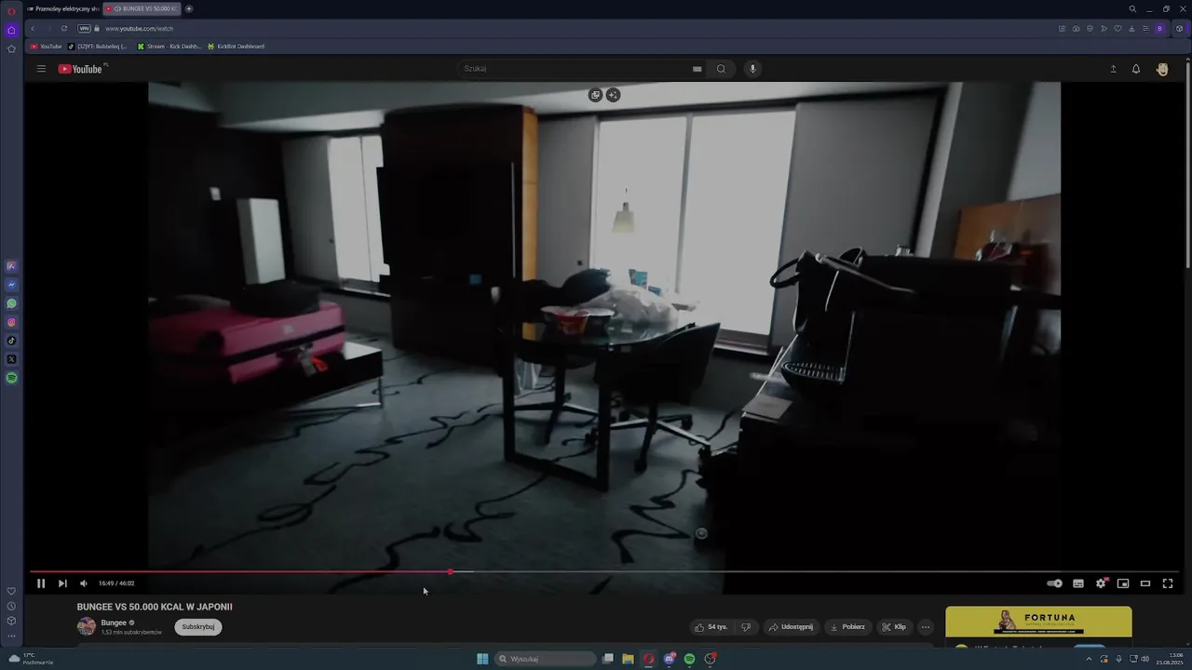
Task: Mute the video volume
Action: click(84, 583)
